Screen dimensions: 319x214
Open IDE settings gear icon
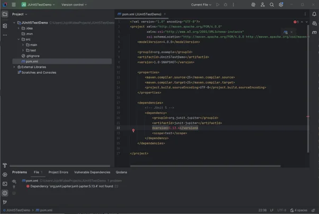281,5
